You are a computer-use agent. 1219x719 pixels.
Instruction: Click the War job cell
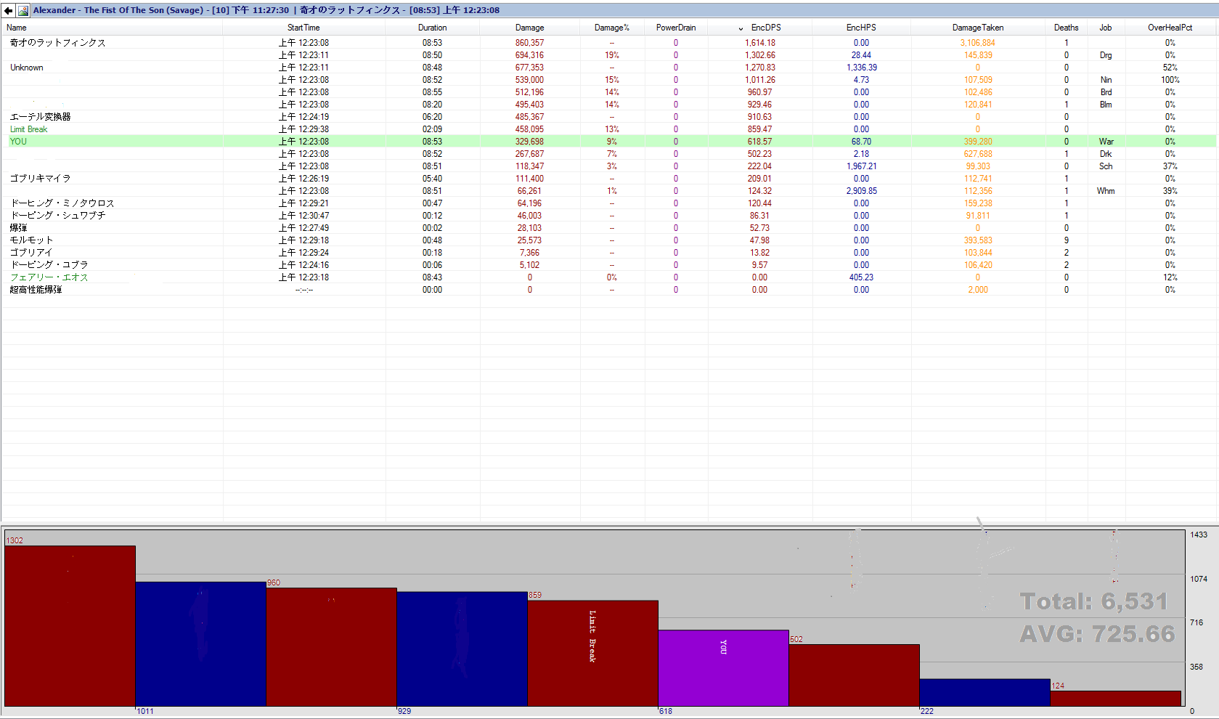click(x=1106, y=142)
